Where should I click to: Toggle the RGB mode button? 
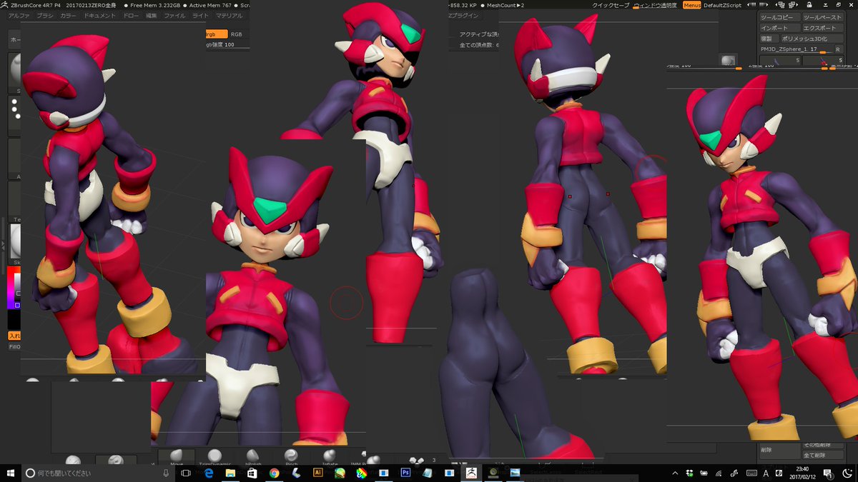(235, 34)
